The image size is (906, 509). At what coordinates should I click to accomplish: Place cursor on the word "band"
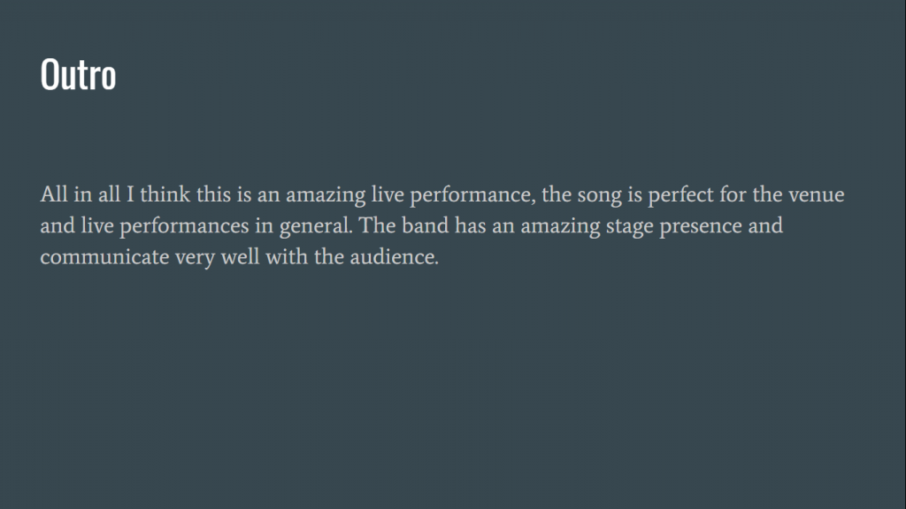click(425, 226)
